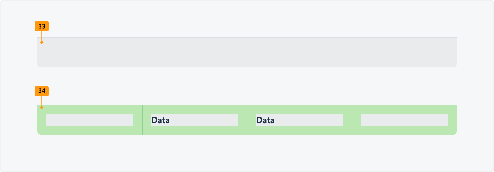This screenshot has height=172, width=494.
Task: Select the Data text in second column
Action: (161, 120)
